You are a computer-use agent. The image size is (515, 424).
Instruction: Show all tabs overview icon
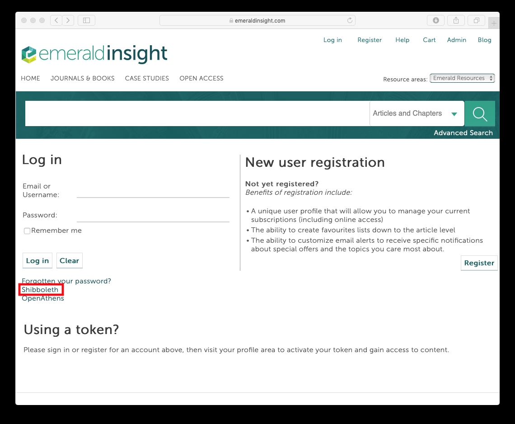(476, 20)
